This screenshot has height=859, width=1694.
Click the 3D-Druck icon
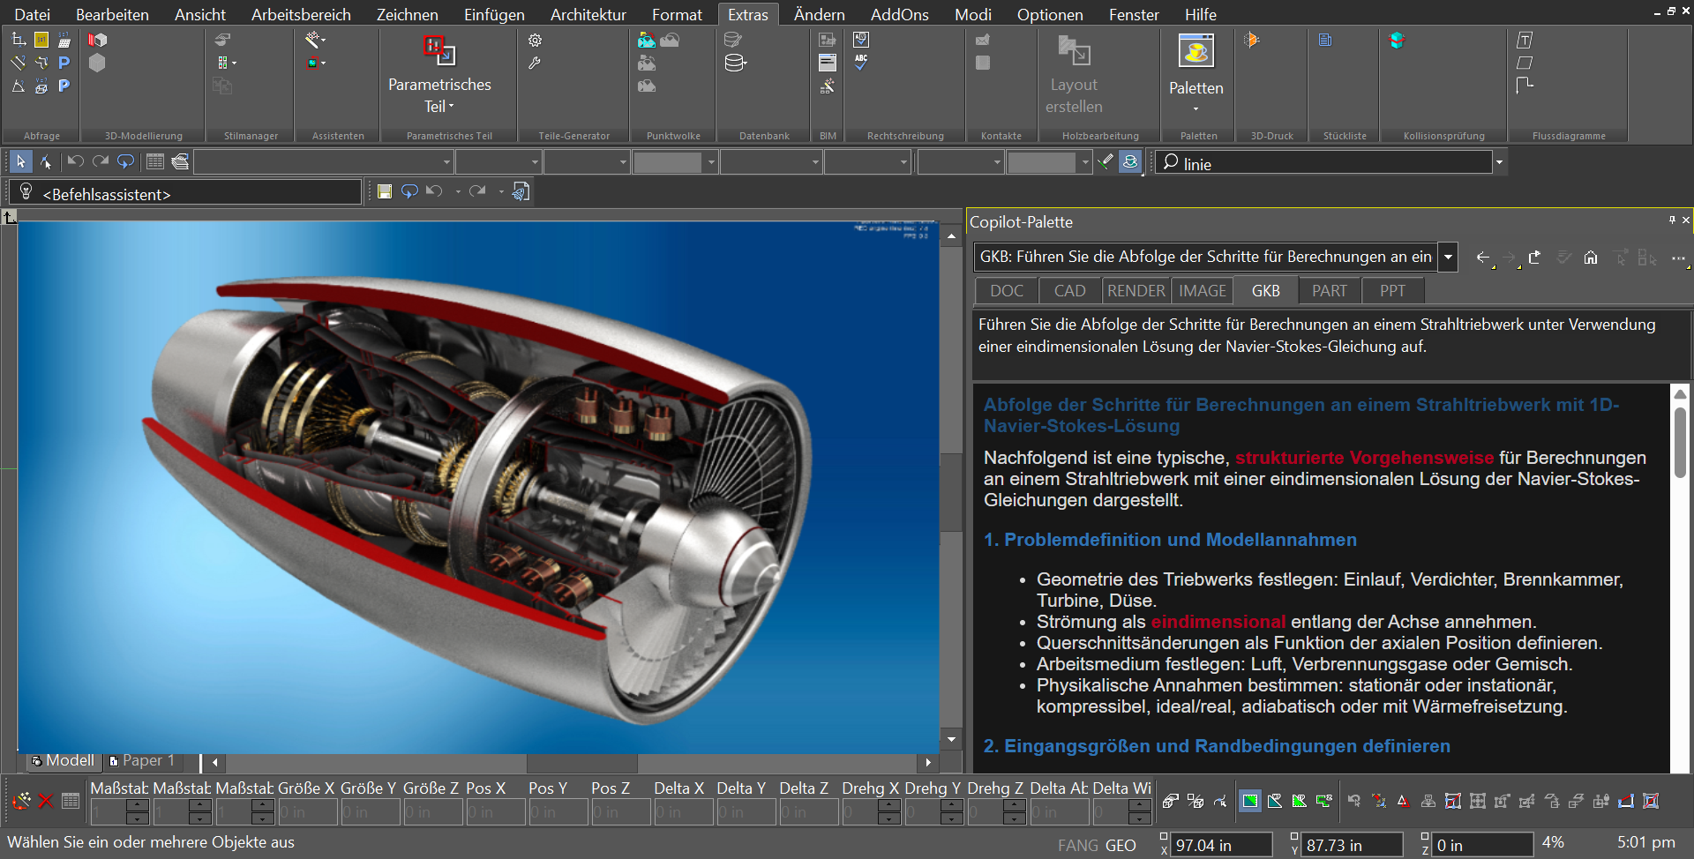click(x=1251, y=41)
